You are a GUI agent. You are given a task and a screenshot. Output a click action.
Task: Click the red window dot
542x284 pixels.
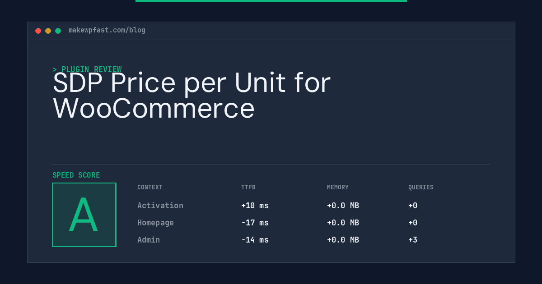38,31
